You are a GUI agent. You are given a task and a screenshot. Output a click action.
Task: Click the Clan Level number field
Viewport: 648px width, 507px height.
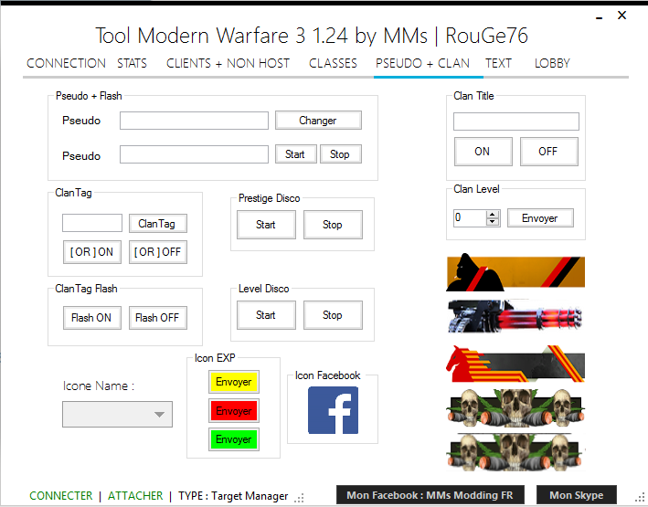pos(470,217)
